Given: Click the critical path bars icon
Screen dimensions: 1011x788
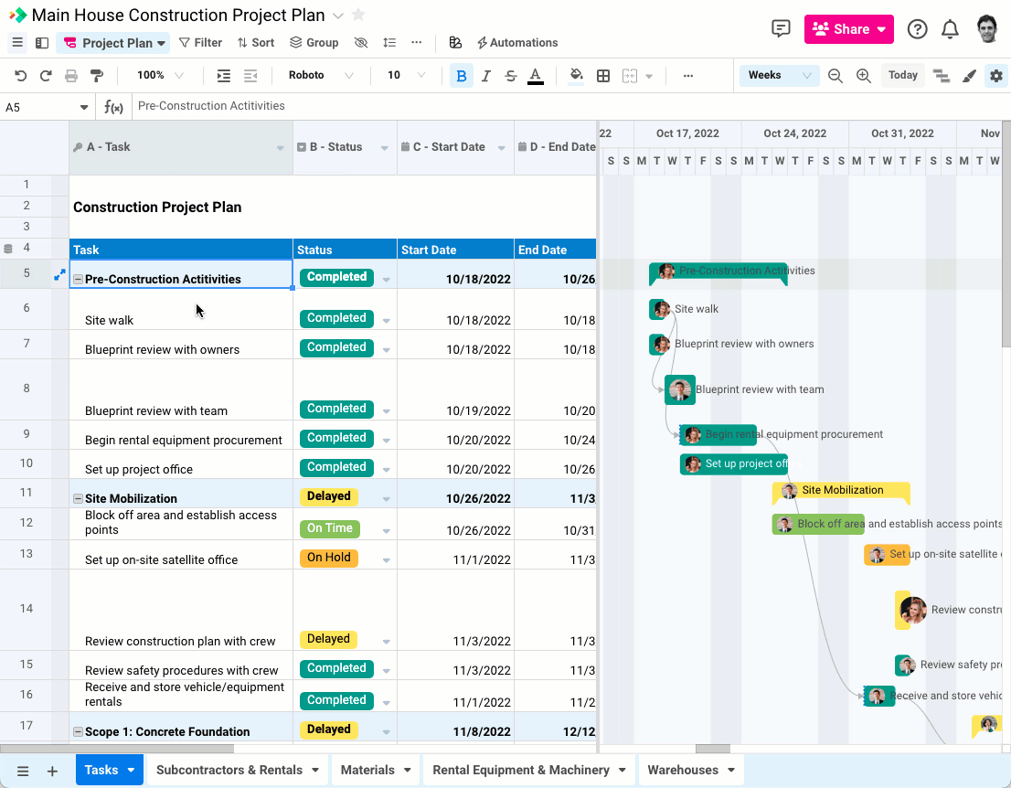Looking at the screenshot, I should tap(942, 76).
